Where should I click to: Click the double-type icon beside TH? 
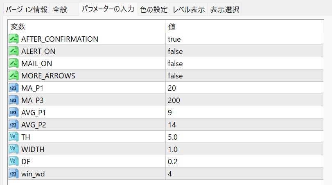point(14,137)
